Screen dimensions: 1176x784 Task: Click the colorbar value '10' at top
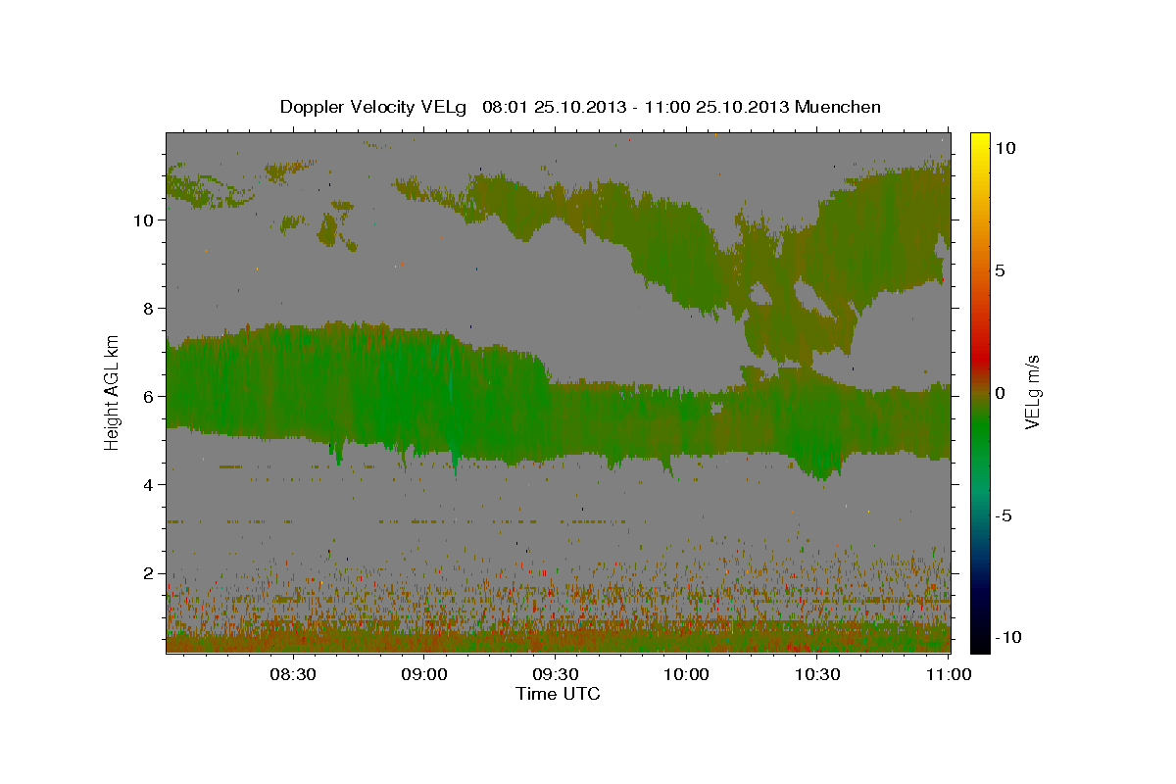click(x=1005, y=147)
